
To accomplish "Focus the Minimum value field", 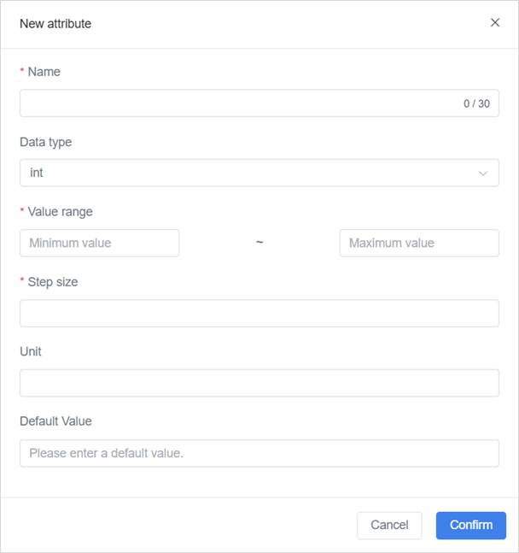I will tap(99, 243).
